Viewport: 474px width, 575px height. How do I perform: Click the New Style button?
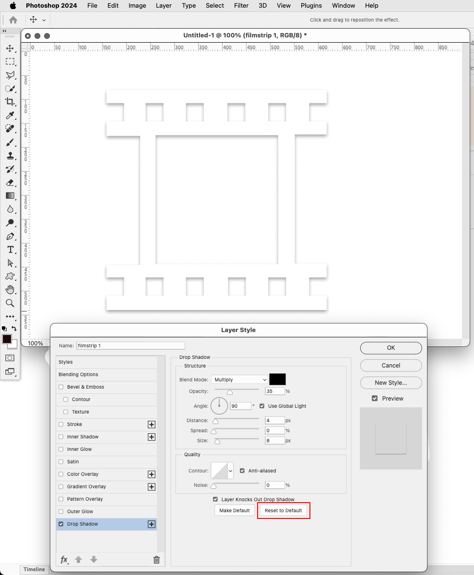(x=391, y=383)
